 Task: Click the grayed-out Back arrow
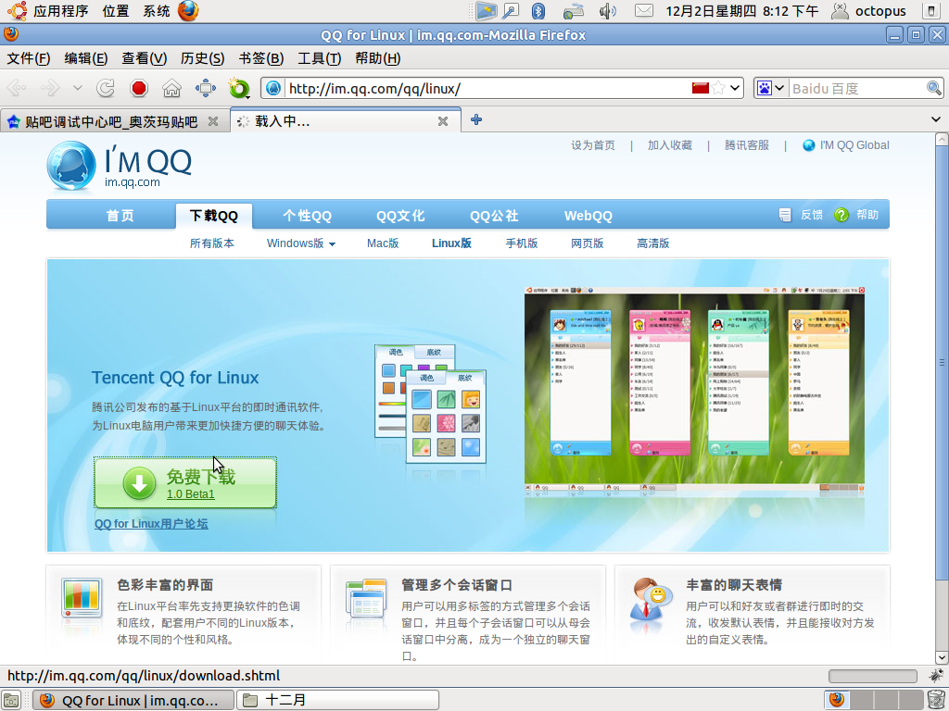(x=17, y=88)
